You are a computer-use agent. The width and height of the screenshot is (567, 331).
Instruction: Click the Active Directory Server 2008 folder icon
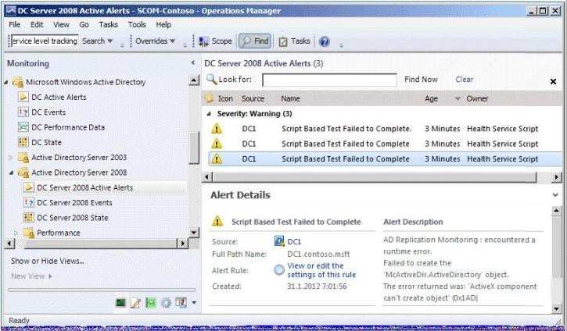[23, 173]
